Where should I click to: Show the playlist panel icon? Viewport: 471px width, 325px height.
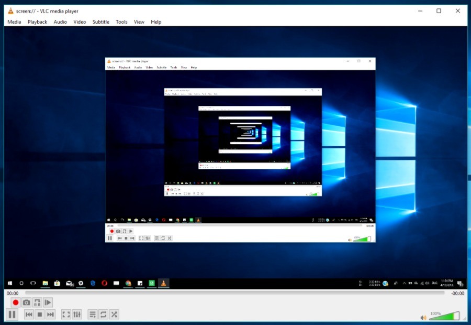(x=93, y=315)
